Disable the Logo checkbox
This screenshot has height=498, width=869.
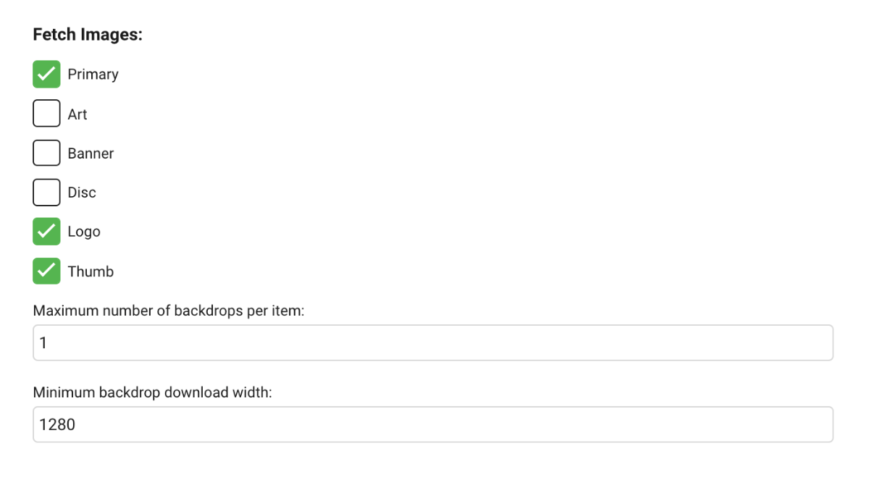46,232
